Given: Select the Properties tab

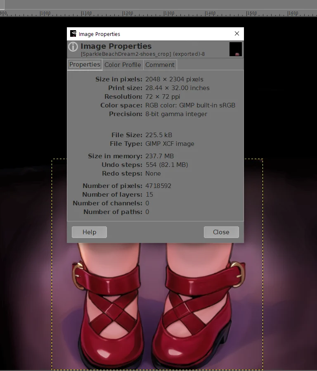Looking at the screenshot, I should tap(85, 64).
